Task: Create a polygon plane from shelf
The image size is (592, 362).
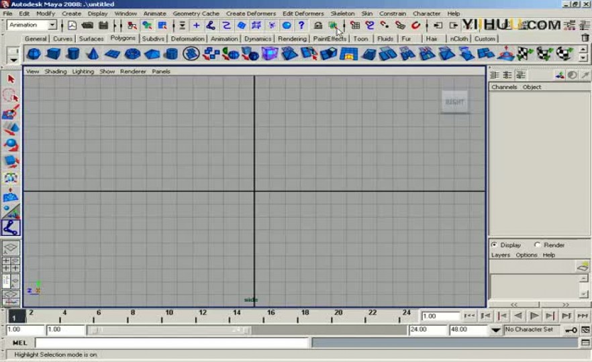Action: 112,54
